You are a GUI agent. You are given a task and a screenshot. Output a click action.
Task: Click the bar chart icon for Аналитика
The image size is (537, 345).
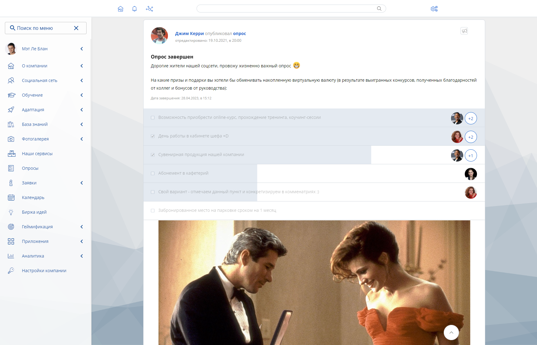[x=11, y=256]
